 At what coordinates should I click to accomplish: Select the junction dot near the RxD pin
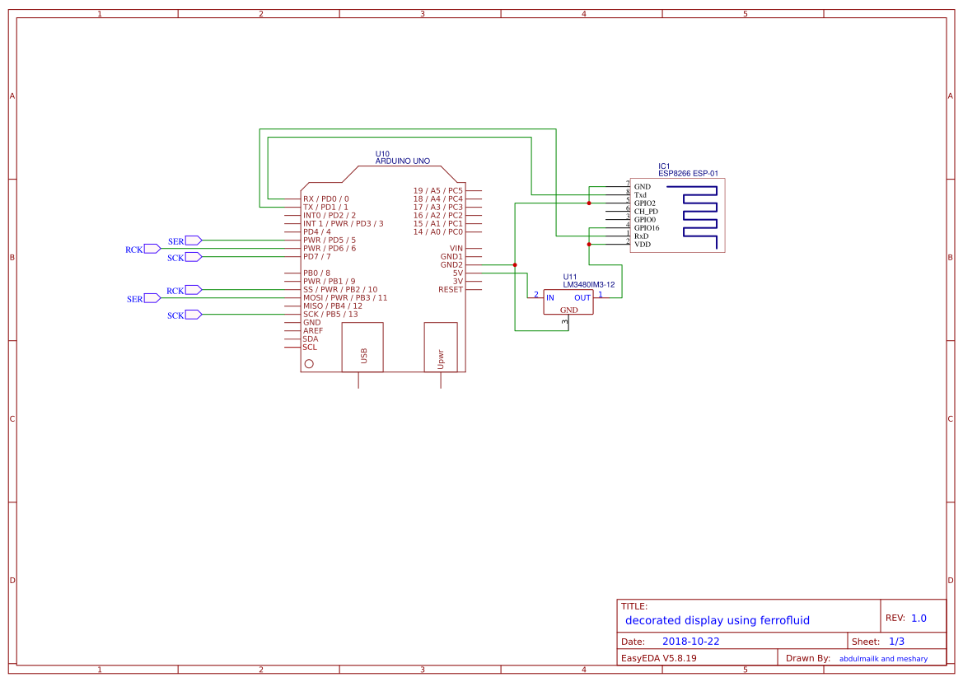(589, 245)
